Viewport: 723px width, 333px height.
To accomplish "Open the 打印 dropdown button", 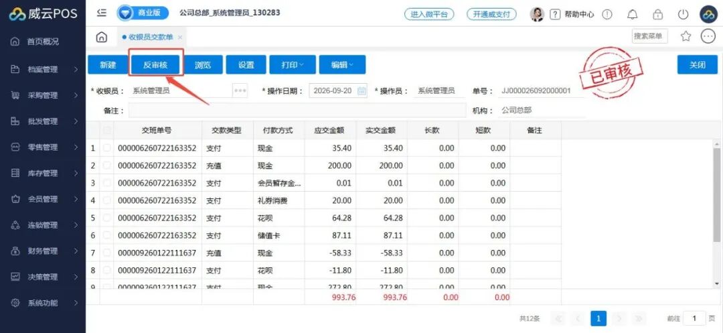I will [x=293, y=64].
